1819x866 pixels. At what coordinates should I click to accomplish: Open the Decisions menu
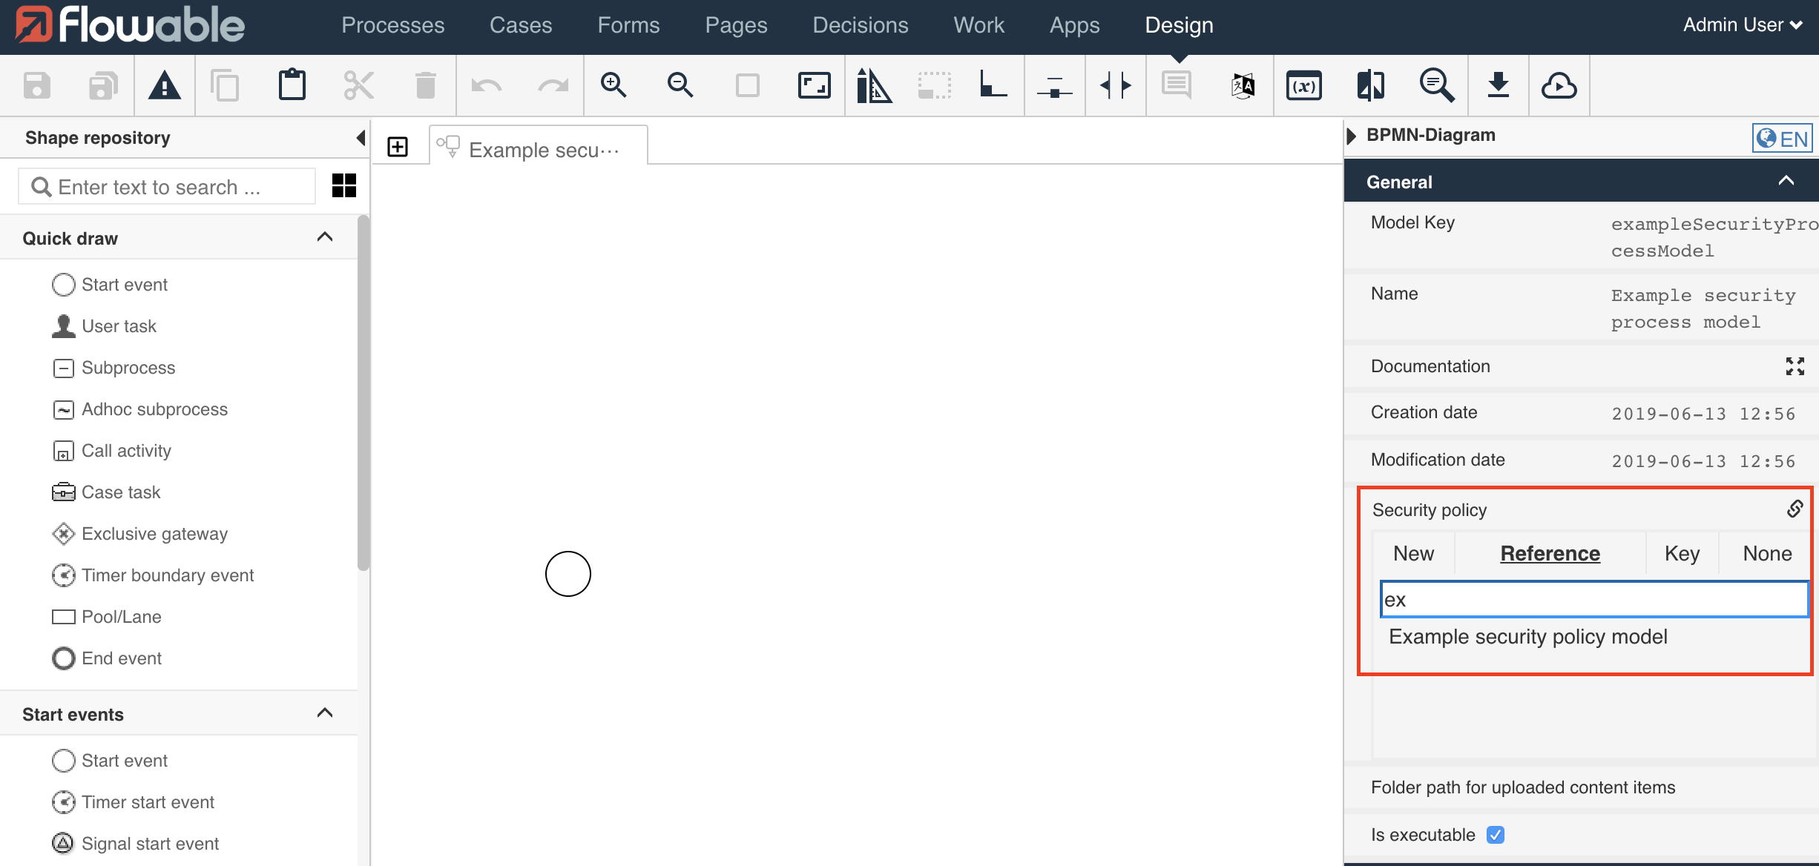860,24
